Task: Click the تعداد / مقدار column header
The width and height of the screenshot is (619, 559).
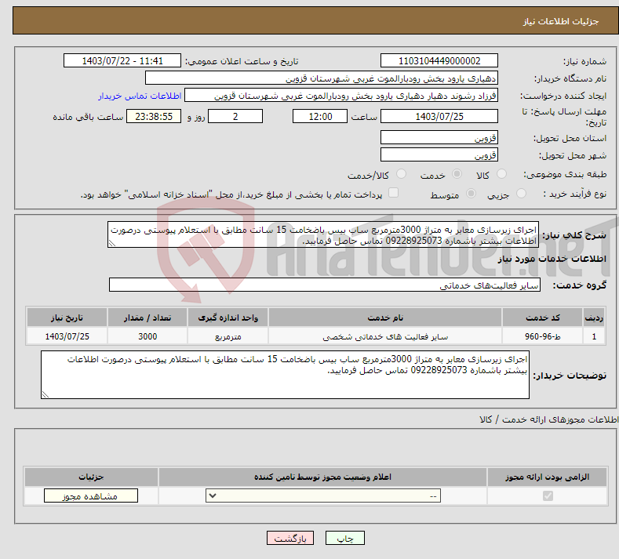Action: pyautogui.click(x=147, y=318)
